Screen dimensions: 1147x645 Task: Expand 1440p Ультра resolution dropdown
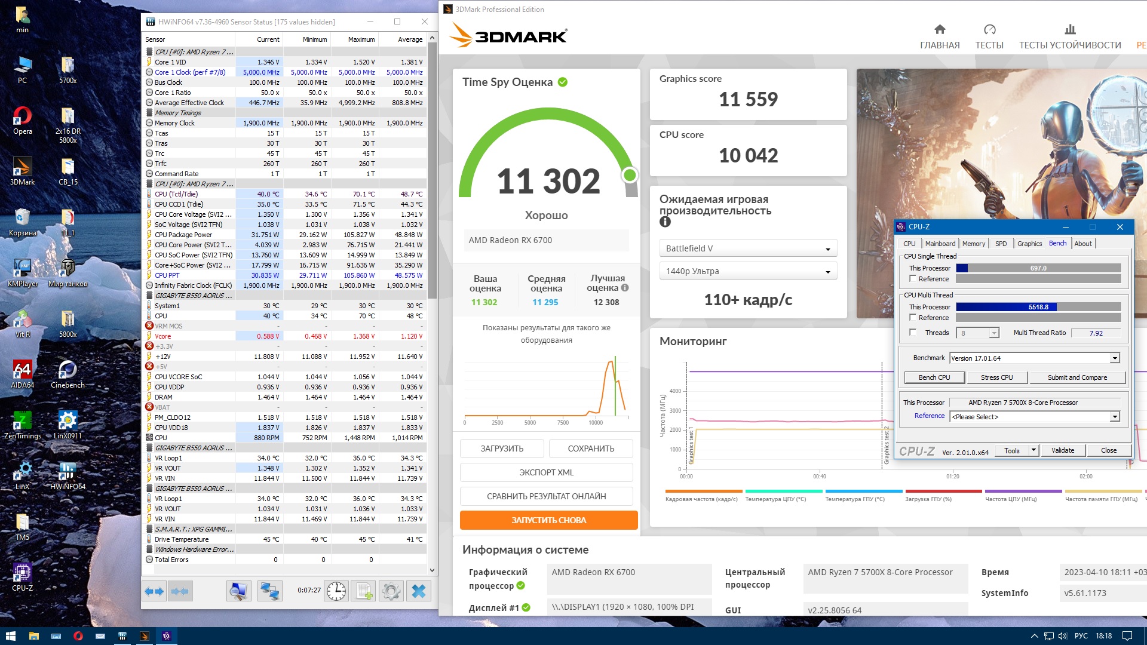point(748,271)
